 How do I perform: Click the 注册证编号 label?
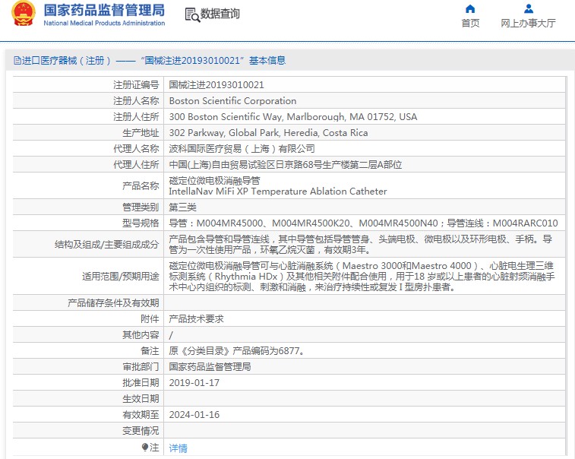click(136, 85)
